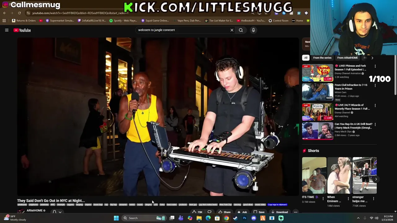The width and height of the screenshot is (397, 223).
Task: Toggle the notification bell for ARIatHOME
Action: pyautogui.click(x=55, y=212)
